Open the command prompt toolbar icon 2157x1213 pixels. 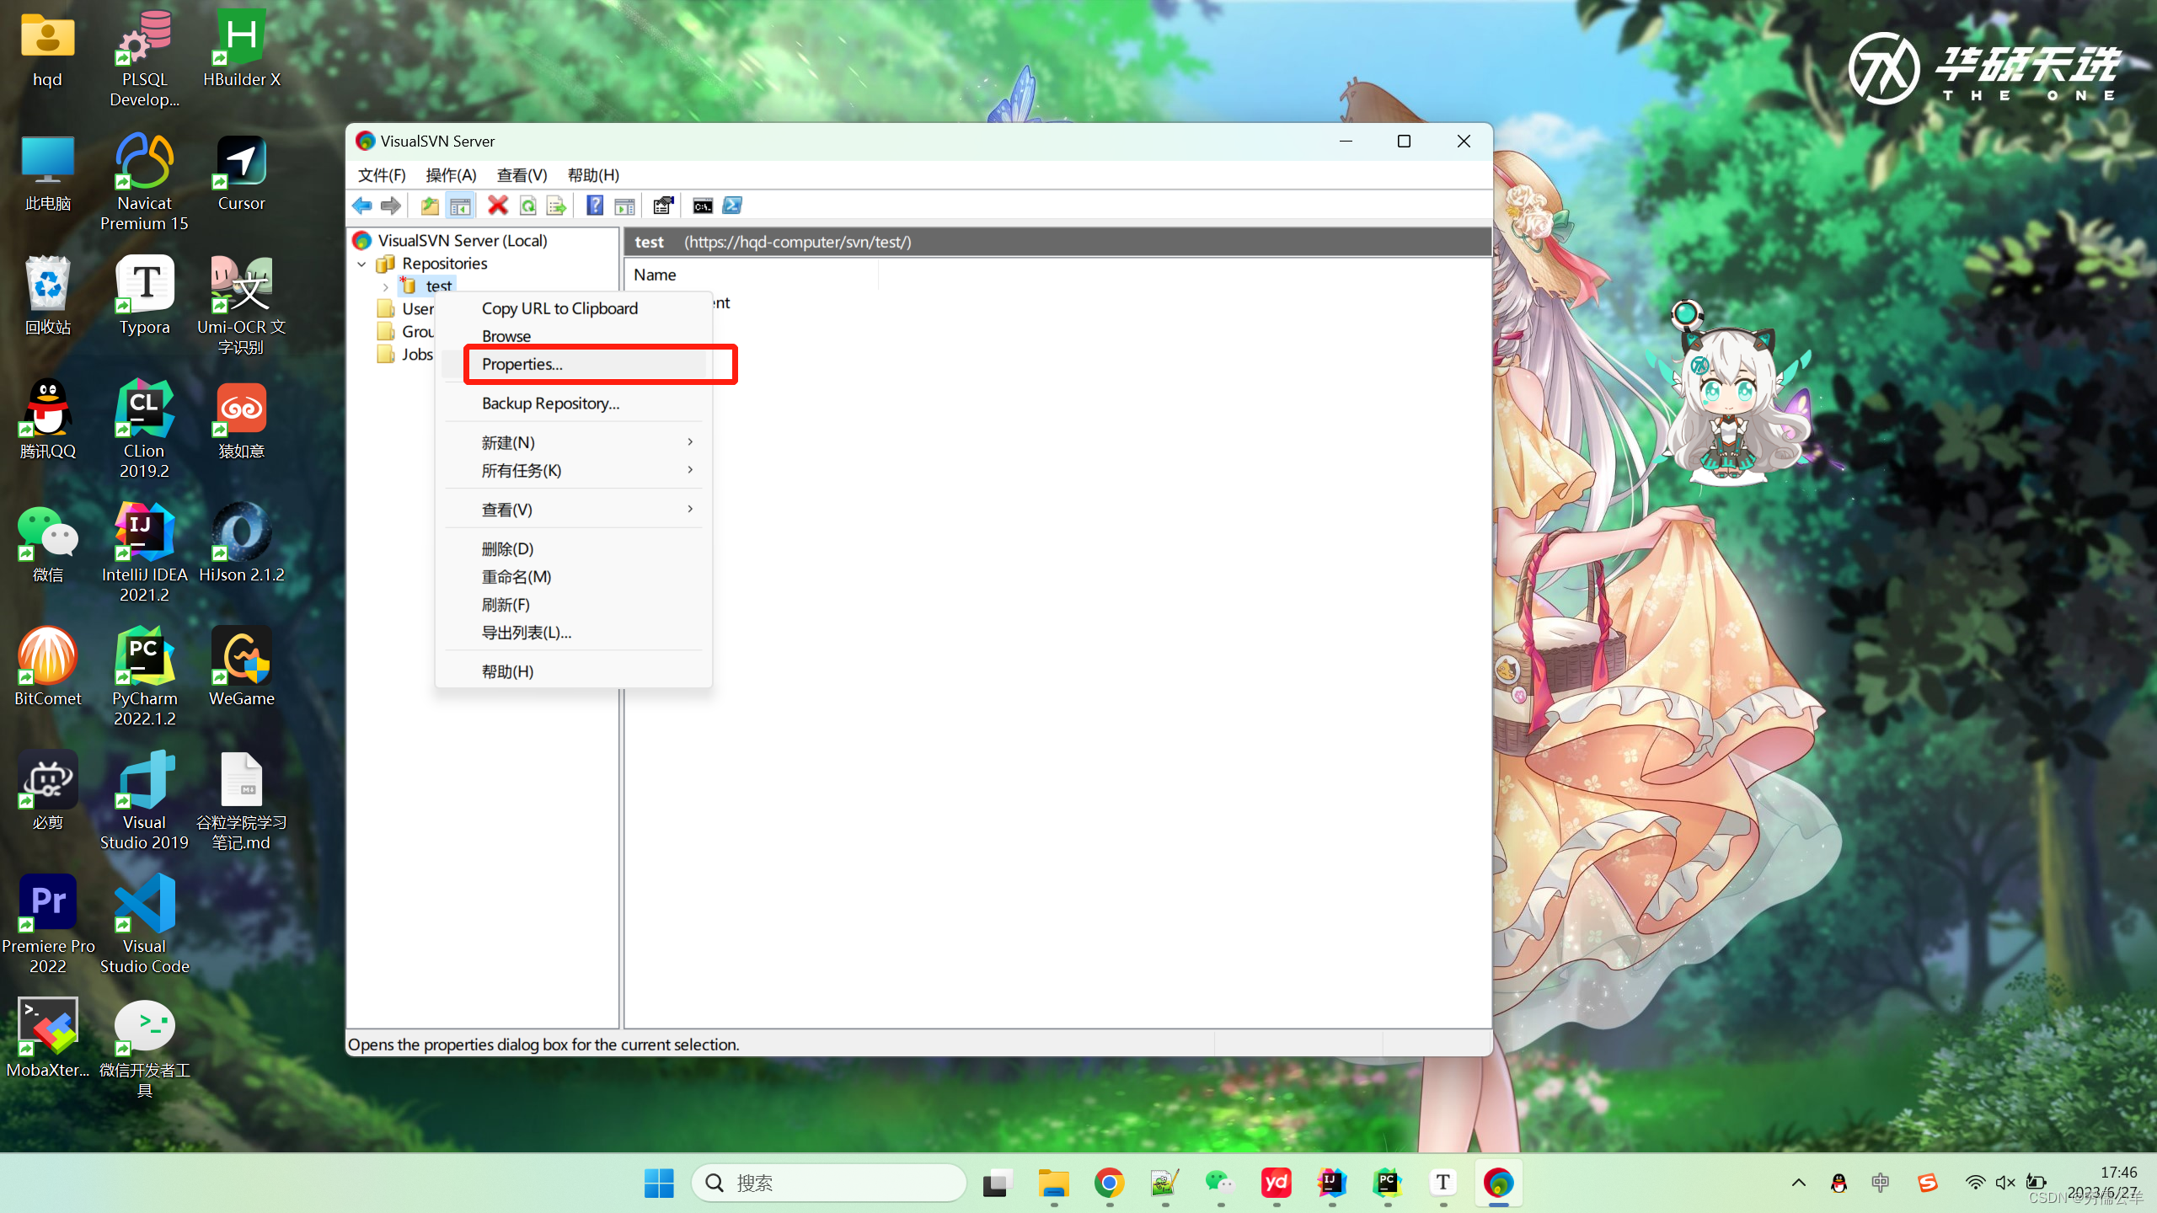point(702,205)
